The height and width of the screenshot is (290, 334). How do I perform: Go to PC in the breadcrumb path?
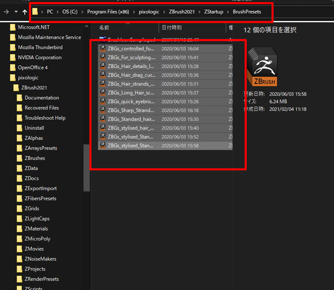coord(50,12)
